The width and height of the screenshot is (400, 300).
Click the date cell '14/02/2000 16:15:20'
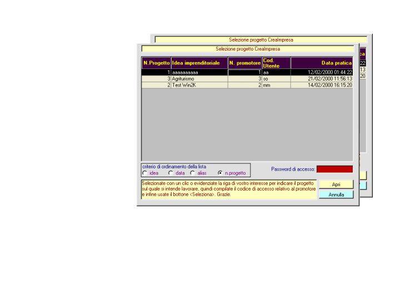pos(322,85)
